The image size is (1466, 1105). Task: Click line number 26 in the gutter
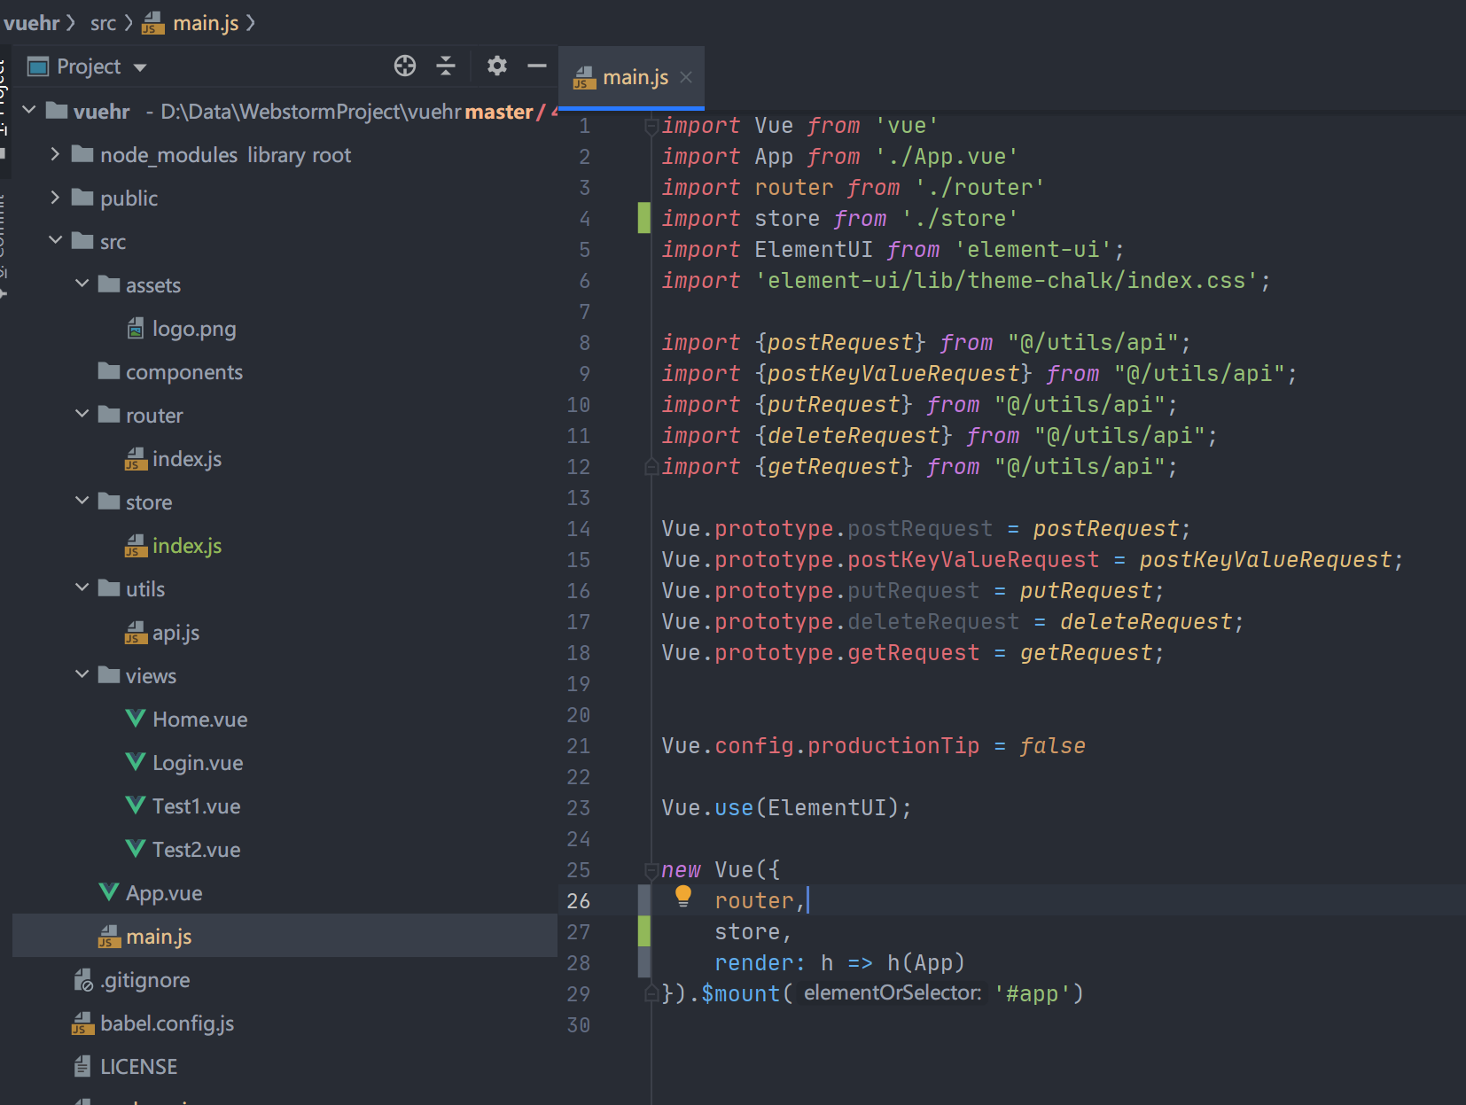(x=578, y=900)
